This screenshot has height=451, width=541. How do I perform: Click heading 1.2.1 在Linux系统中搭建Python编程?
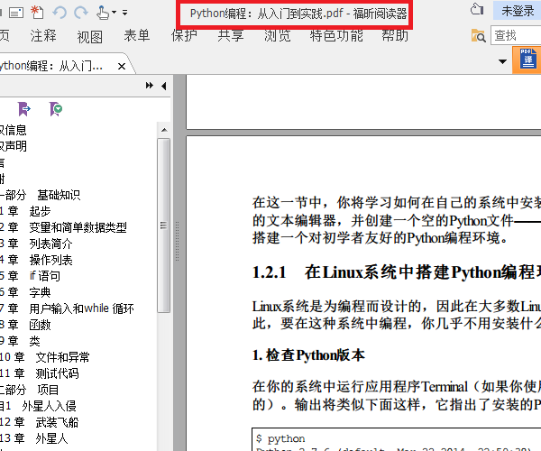click(x=397, y=272)
